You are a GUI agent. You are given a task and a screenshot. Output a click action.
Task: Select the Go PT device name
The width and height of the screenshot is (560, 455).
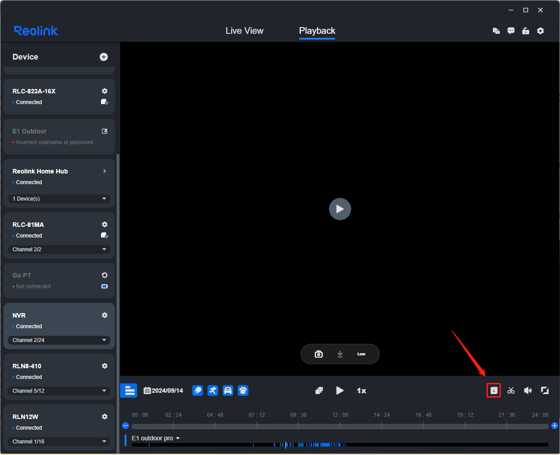click(x=22, y=275)
